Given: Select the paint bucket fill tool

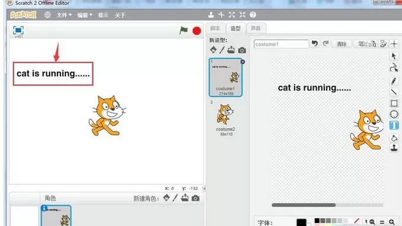Looking at the screenshot, I should [x=394, y=138].
